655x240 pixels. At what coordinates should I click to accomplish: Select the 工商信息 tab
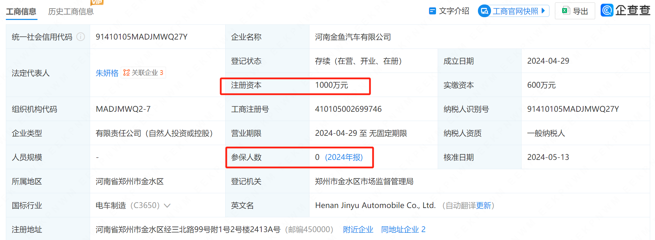click(x=21, y=12)
